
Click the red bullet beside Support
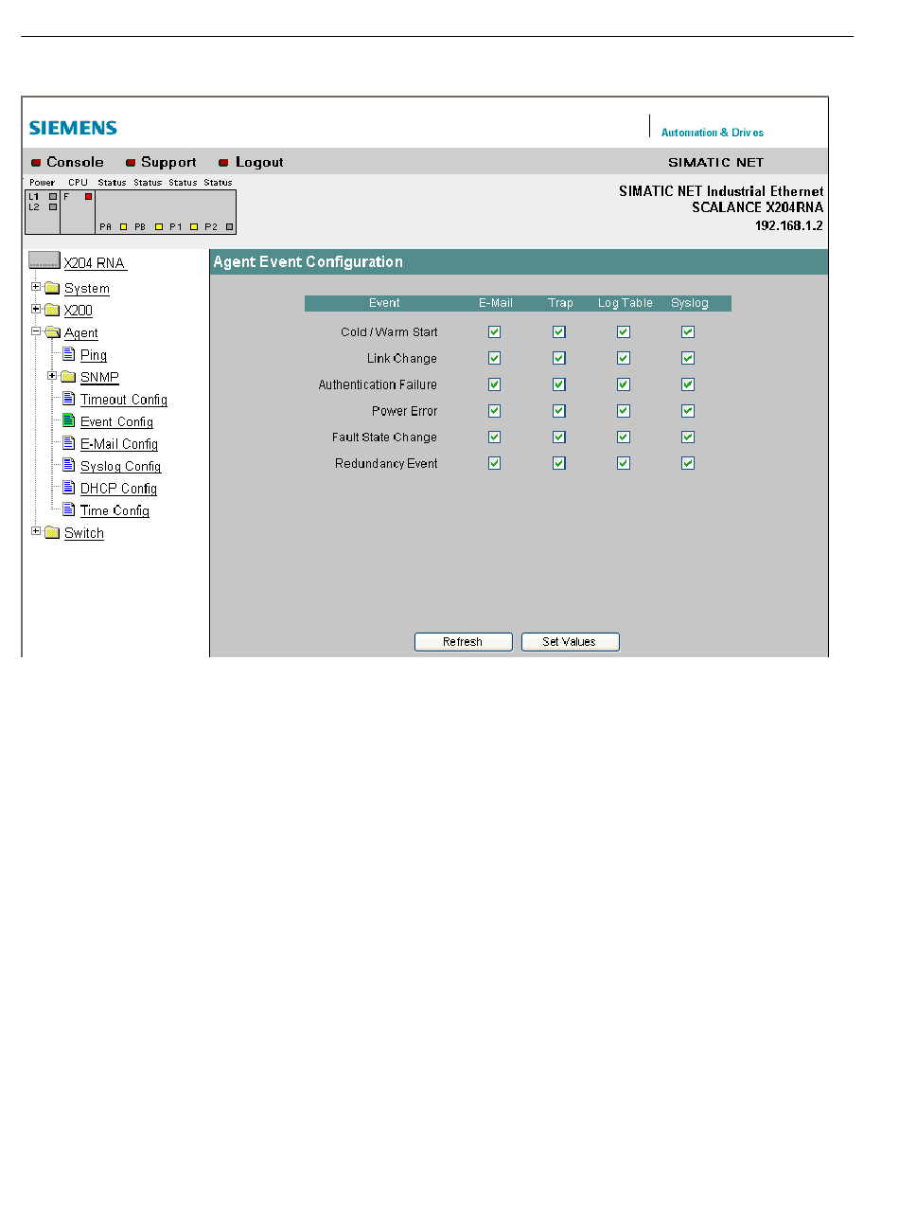[x=131, y=163]
